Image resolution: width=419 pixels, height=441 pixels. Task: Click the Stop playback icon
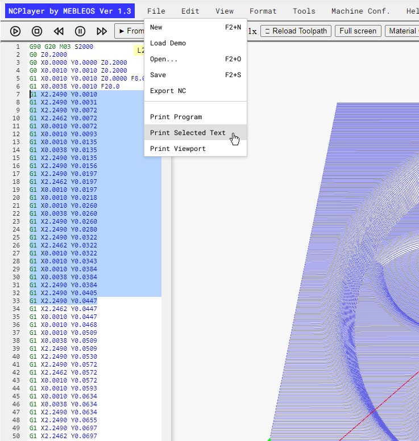(37, 31)
